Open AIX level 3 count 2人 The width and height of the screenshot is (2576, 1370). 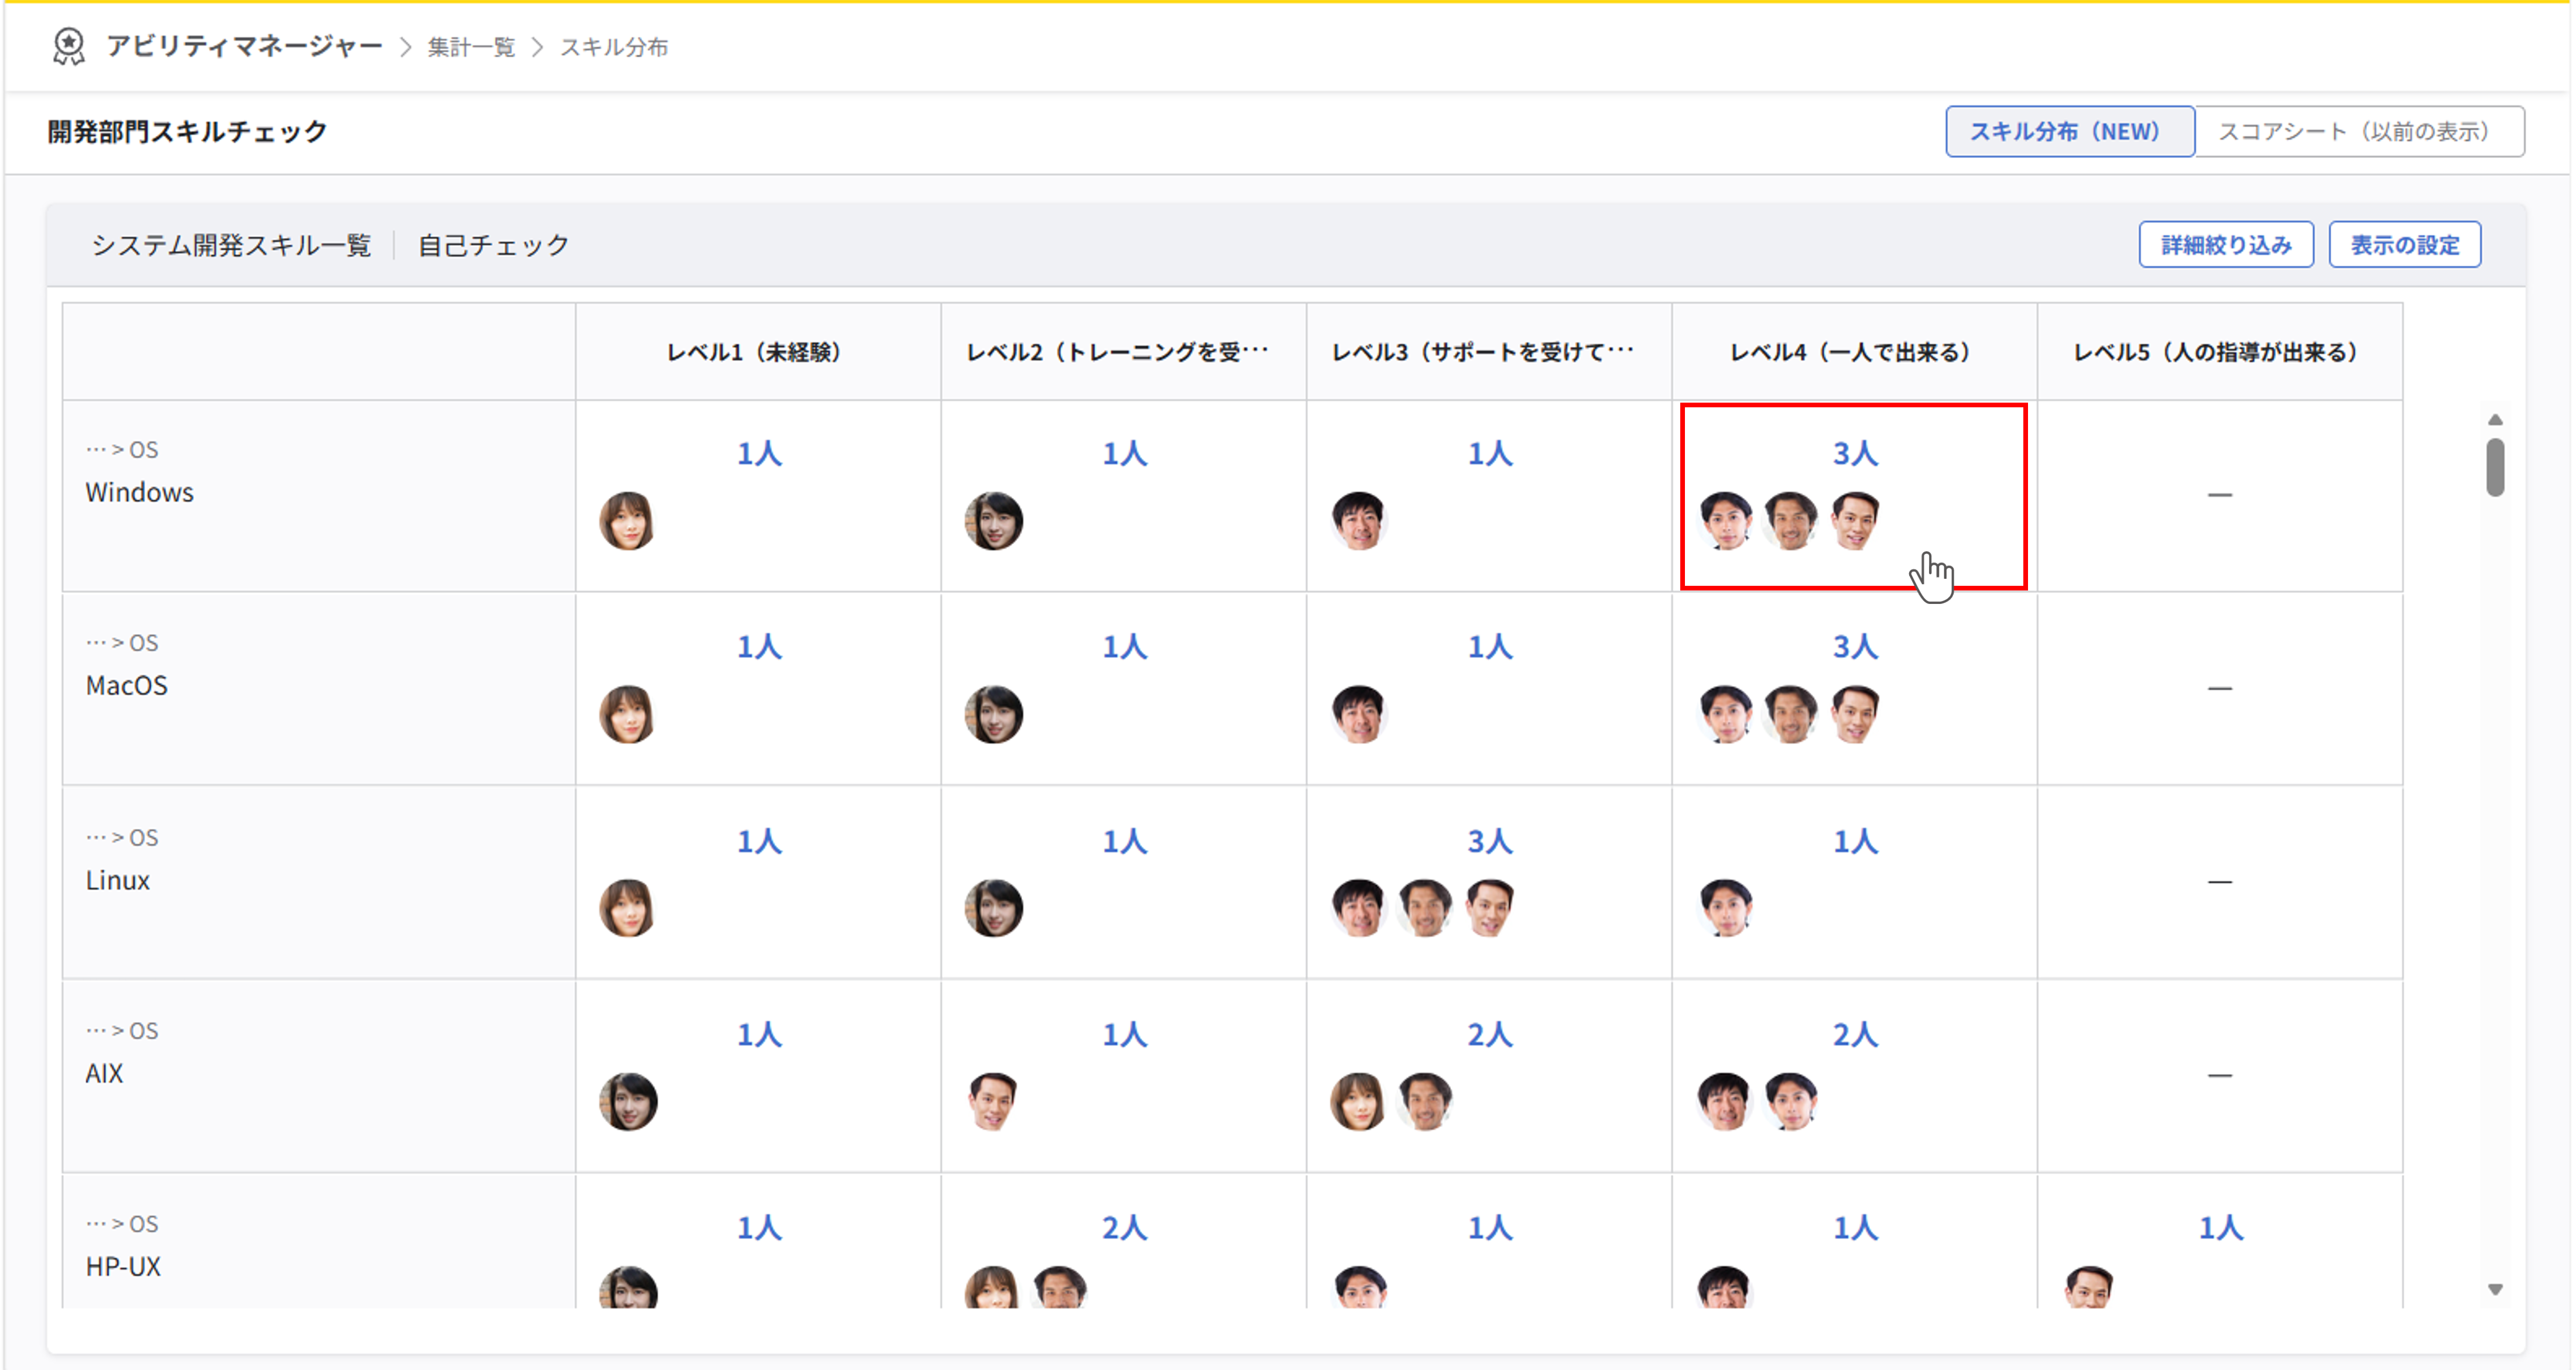pos(1489,1035)
